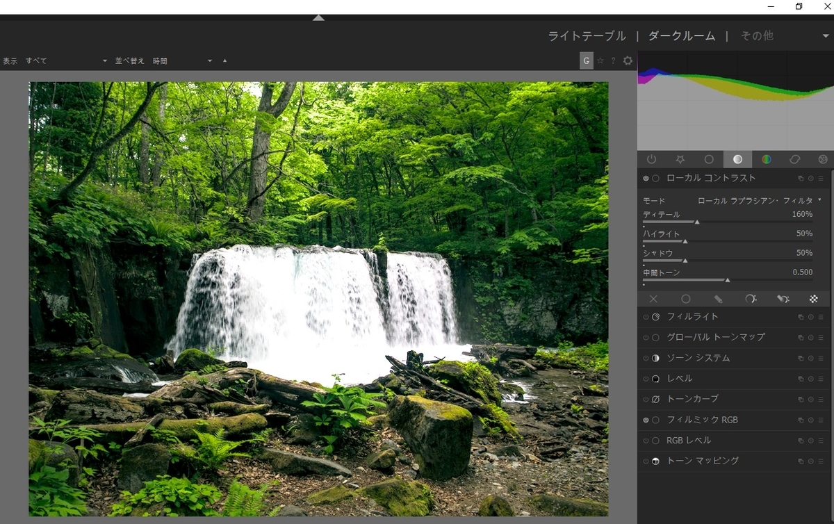Toggle sort order ascending arrow
The height and width of the screenshot is (524, 834).
pos(224,61)
